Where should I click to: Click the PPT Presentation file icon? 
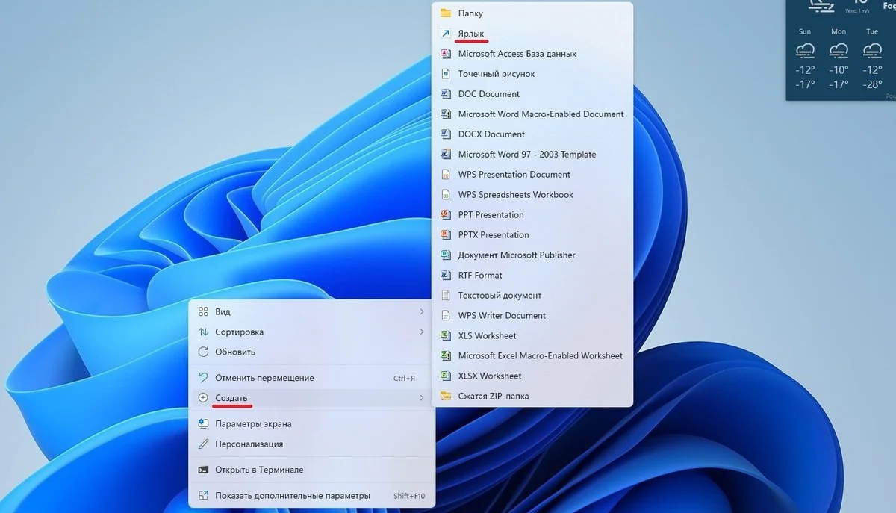tap(446, 215)
